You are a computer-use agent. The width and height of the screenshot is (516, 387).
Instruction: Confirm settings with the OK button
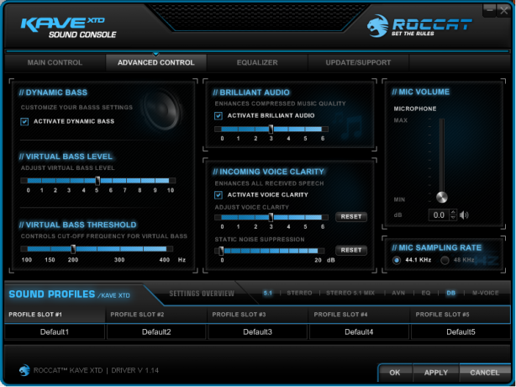(x=395, y=373)
